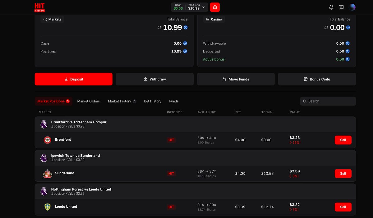Open the red wallet briefcase icon
Image resolution: width=373 pixels, height=218 pixels.
point(215,7)
